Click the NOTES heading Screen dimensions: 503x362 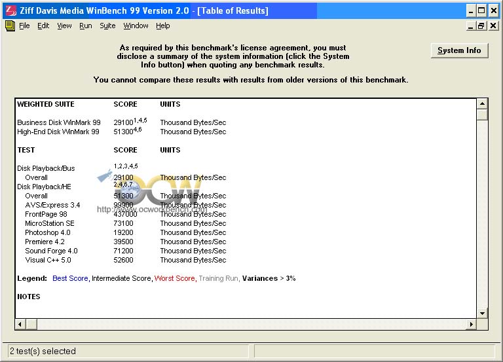pyautogui.click(x=29, y=297)
